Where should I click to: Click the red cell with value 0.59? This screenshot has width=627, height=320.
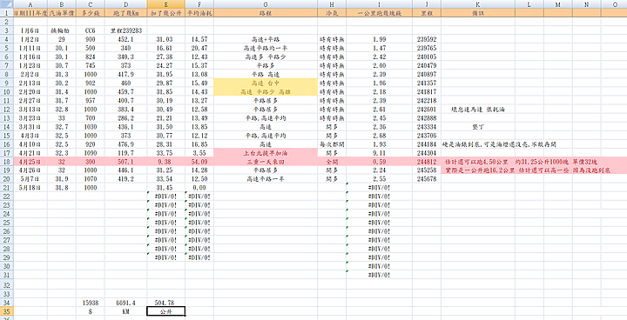pyautogui.click(x=379, y=162)
